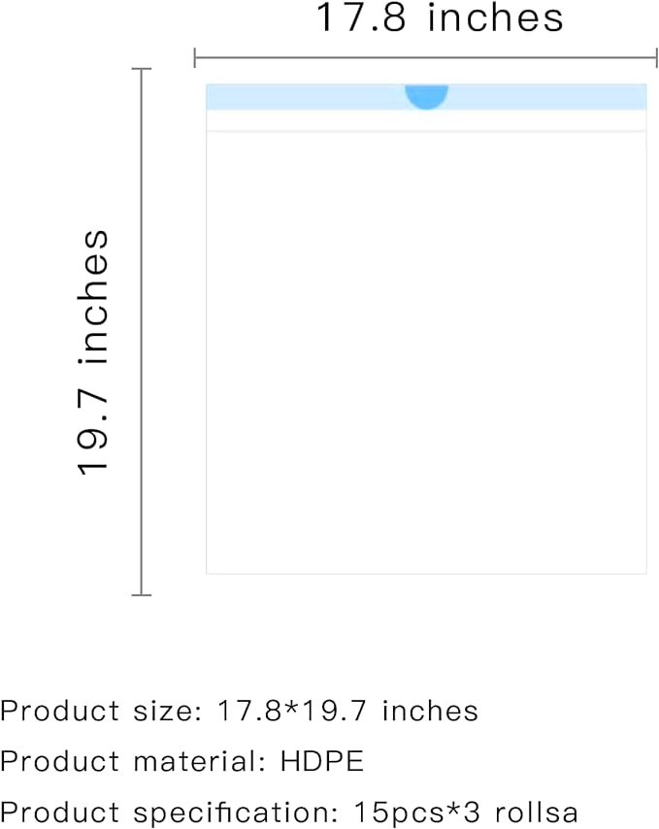Click the "15pcs*3" quantity text
This screenshot has height=829, width=659.
[x=416, y=812]
